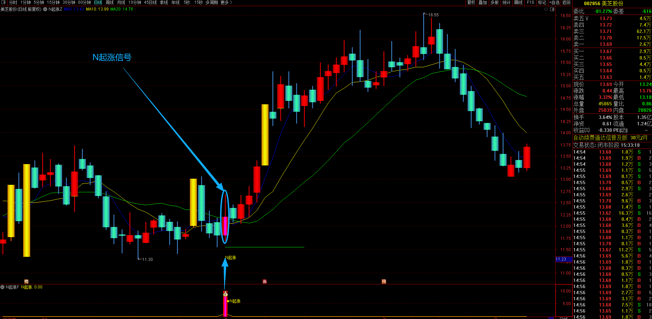
Task: Select the 60分钟 period
Action: (85, 2)
